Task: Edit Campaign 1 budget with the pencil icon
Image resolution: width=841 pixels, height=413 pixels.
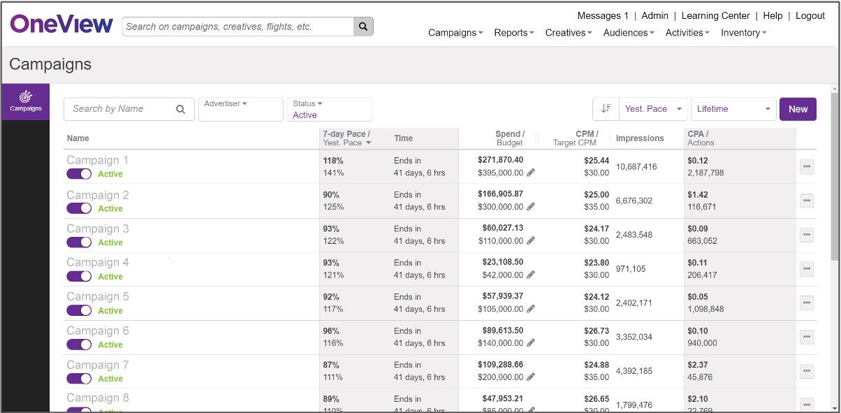Action: click(532, 173)
